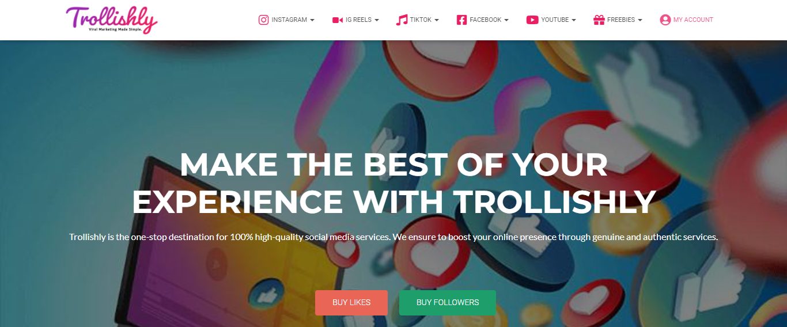The width and height of the screenshot is (787, 327).
Task: Click the TikTok music note icon
Action: pos(402,20)
